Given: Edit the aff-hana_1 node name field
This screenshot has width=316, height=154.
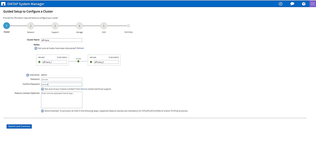Looking at the screenshot, I should (55, 62).
